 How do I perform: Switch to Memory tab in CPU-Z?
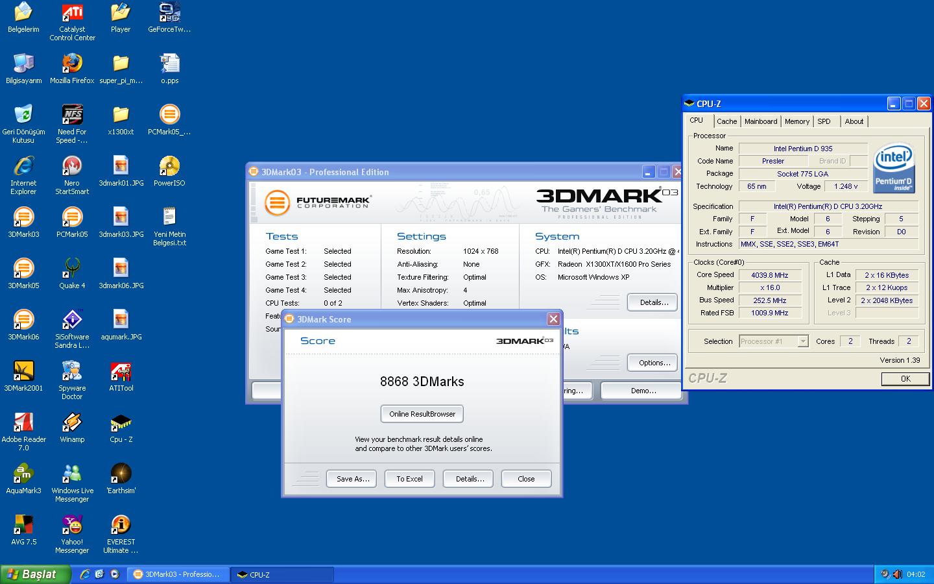(x=796, y=121)
